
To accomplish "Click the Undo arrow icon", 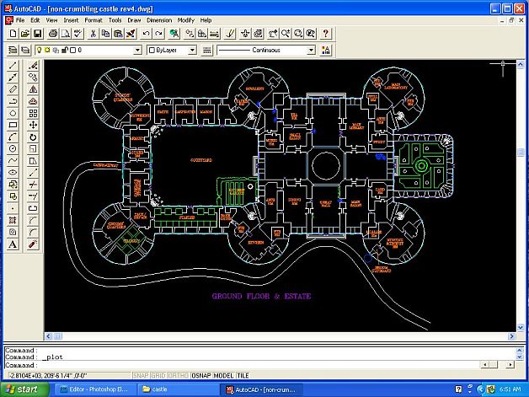I will pyautogui.click(x=146, y=34).
